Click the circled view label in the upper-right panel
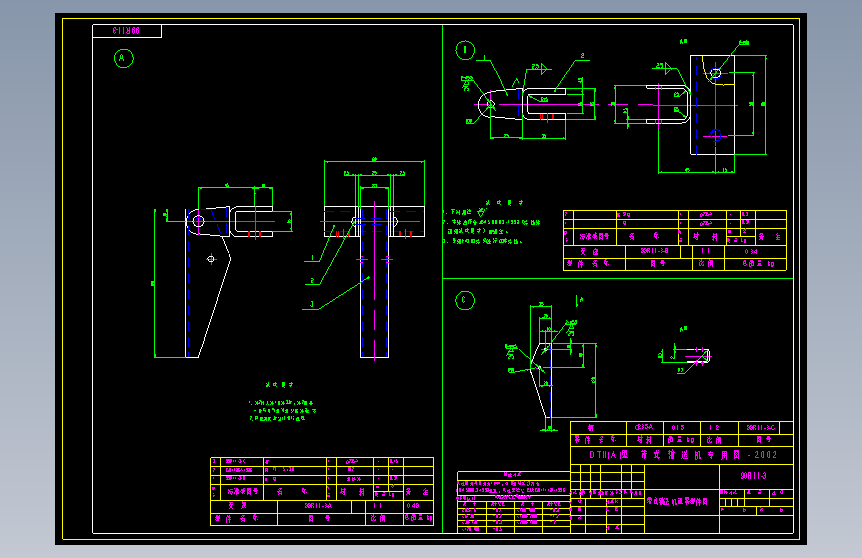Image resolution: width=862 pixels, height=558 pixels. 465,50
